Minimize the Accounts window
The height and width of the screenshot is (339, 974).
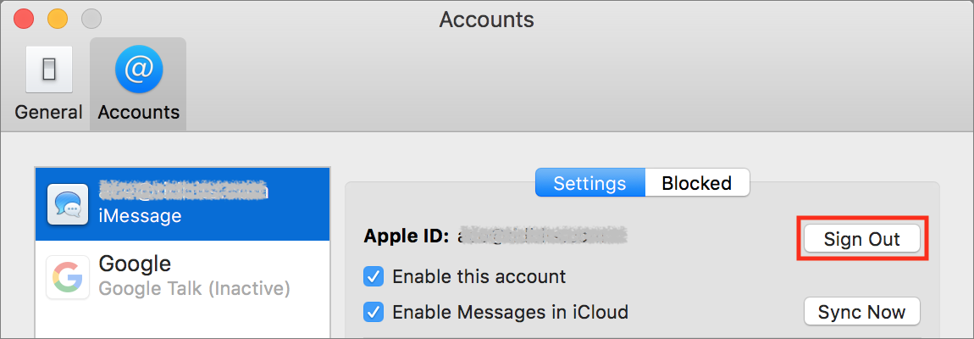tap(58, 19)
